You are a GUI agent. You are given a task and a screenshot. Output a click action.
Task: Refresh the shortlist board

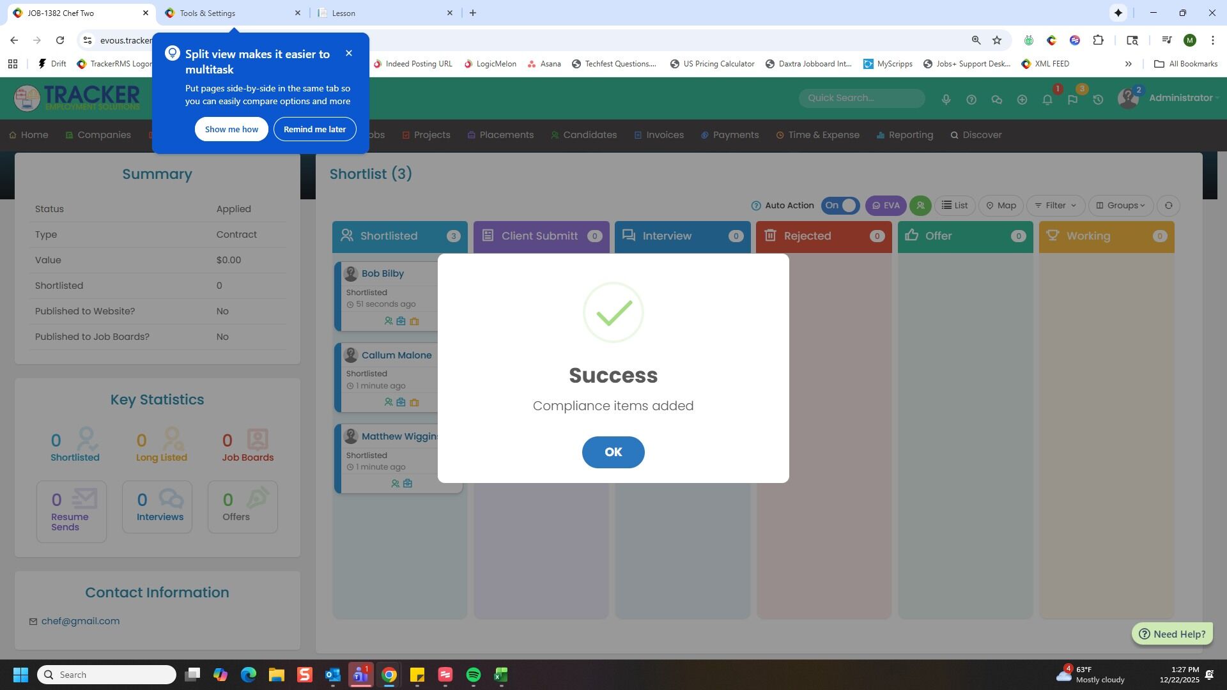coord(1168,206)
